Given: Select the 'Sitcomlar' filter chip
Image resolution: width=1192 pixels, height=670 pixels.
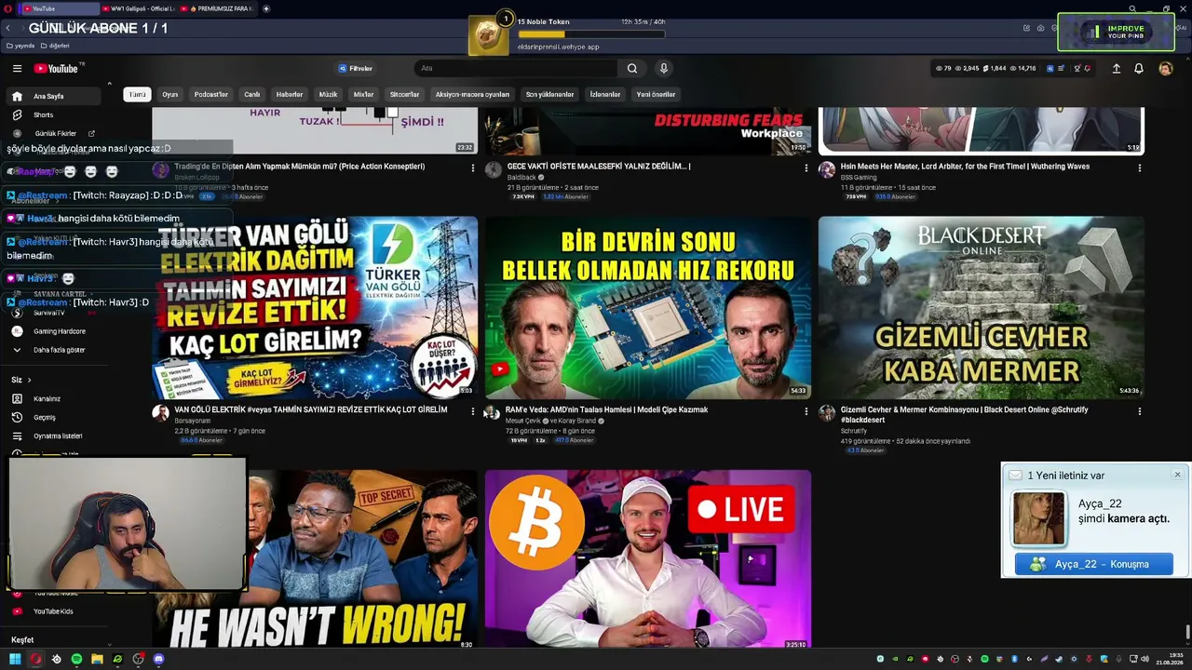Looking at the screenshot, I should [x=404, y=94].
